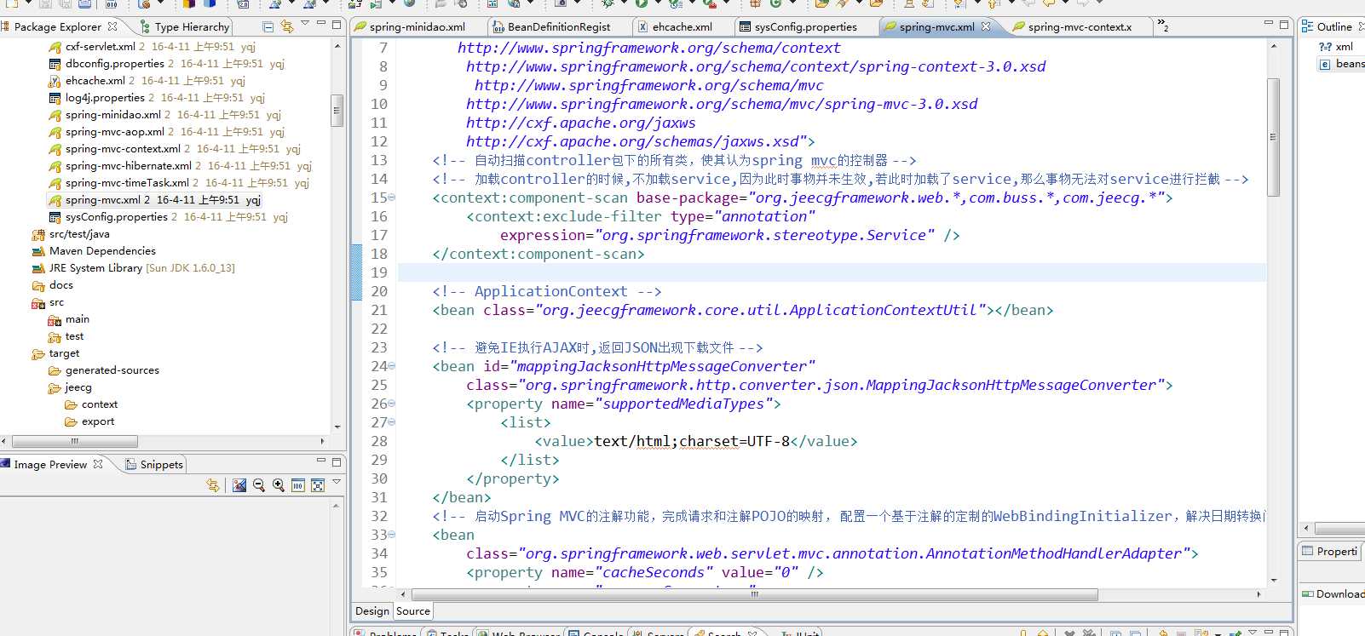
Task: Open sysConfig.properties editor tab
Action: 805,26
